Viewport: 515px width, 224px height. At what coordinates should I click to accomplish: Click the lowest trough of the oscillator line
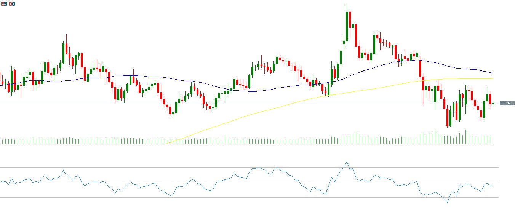(448, 202)
